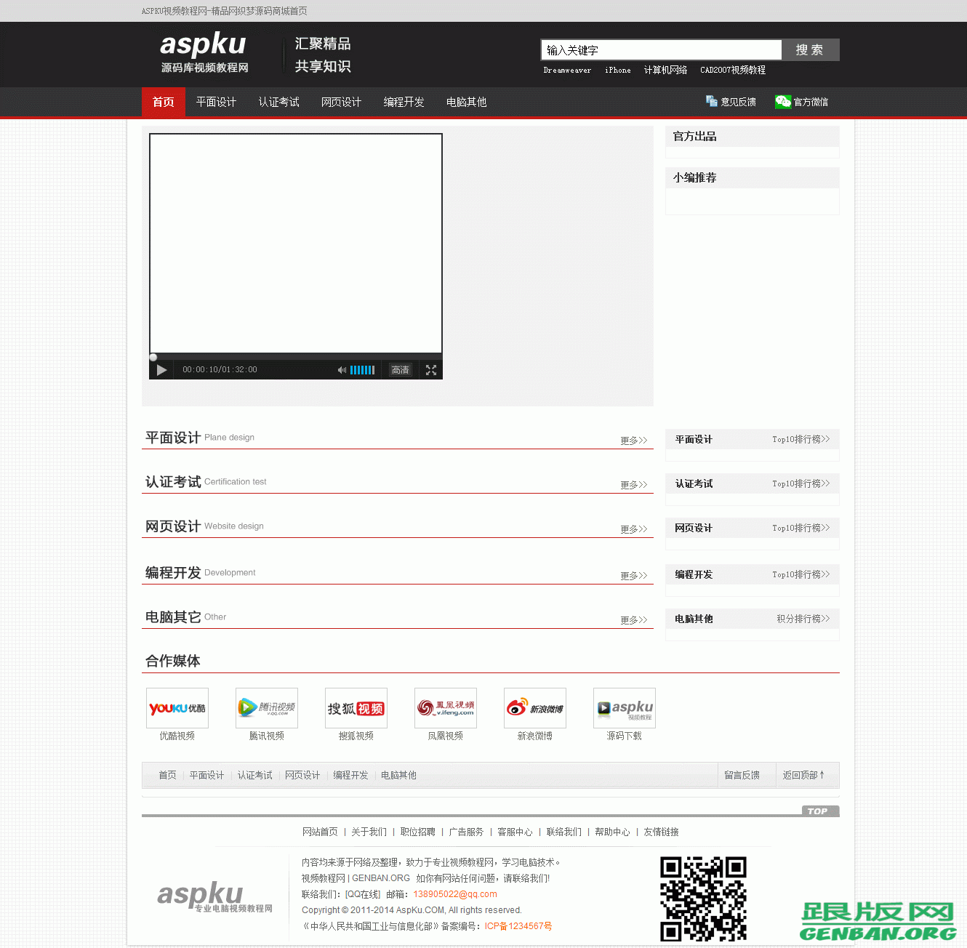Toggle 高清 HD mode on the video player
This screenshot has height=948, width=967.
[399, 369]
